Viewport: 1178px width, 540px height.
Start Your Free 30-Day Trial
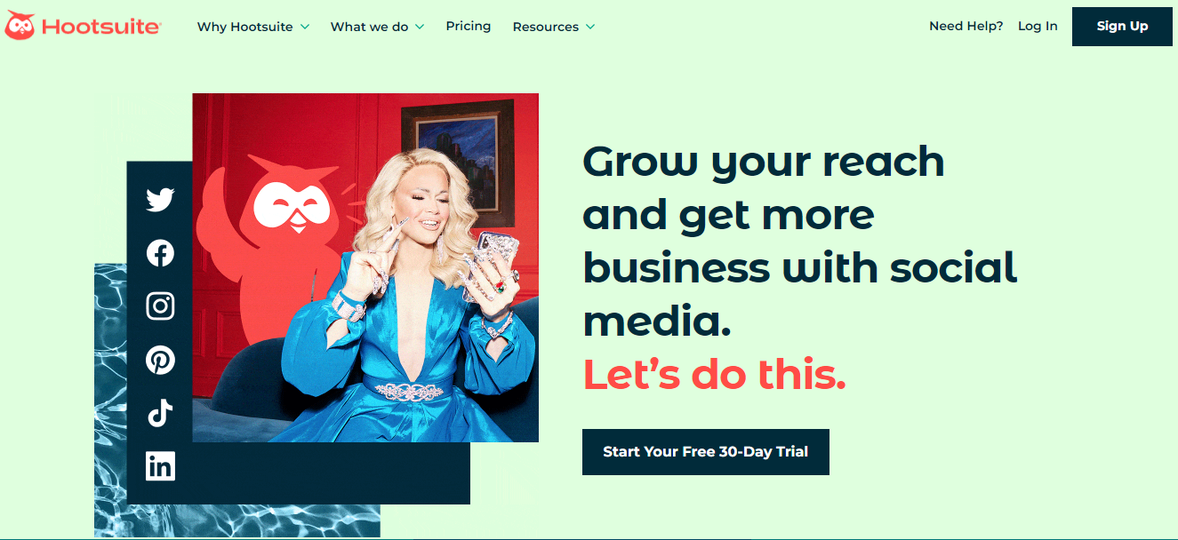[x=706, y=452]
